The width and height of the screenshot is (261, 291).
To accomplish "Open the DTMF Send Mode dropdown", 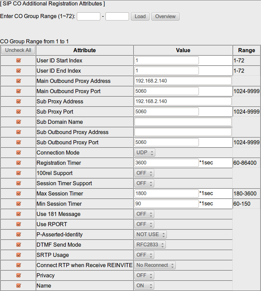I will [x=150, y=245].
